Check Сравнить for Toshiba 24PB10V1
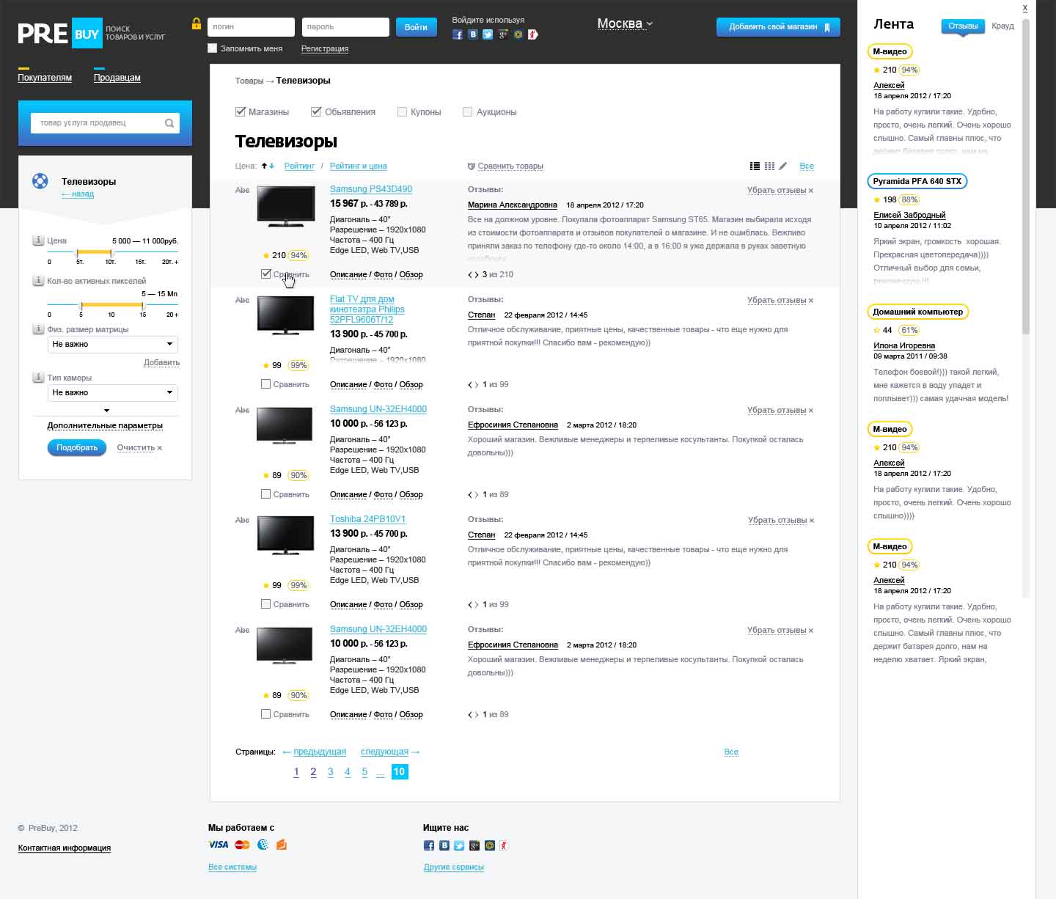Image resolution: width=1056 pixels, height=899 pixels. (x=266, y=604)
